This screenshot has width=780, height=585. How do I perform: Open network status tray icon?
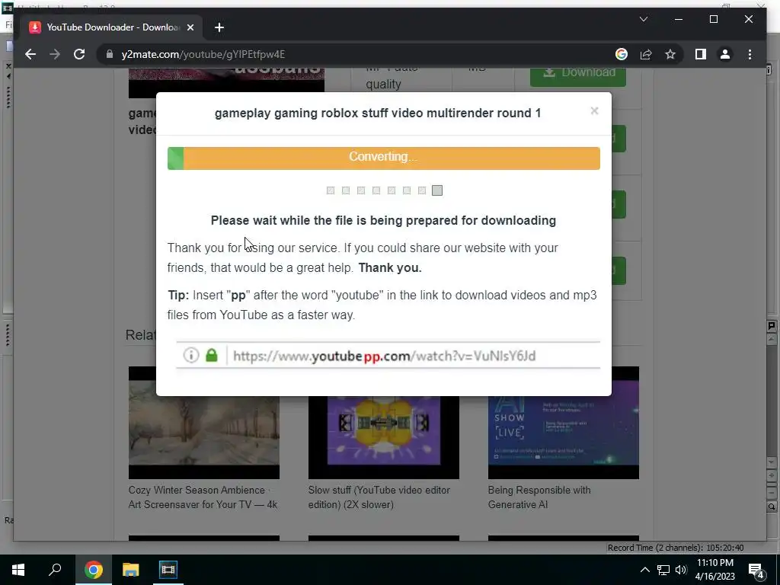(663, 570)
